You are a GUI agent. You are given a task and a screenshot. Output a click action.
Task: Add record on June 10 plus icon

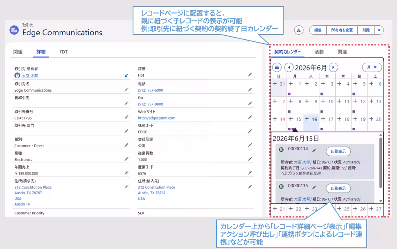(323, 101)
